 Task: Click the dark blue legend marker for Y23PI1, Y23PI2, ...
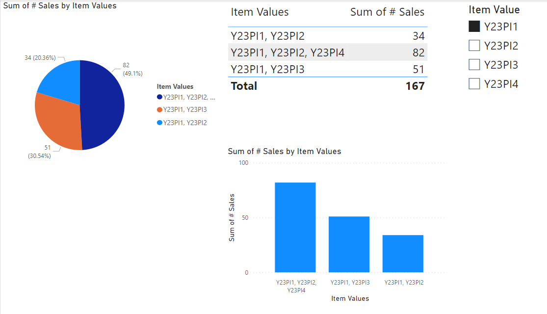coord(159,97)
